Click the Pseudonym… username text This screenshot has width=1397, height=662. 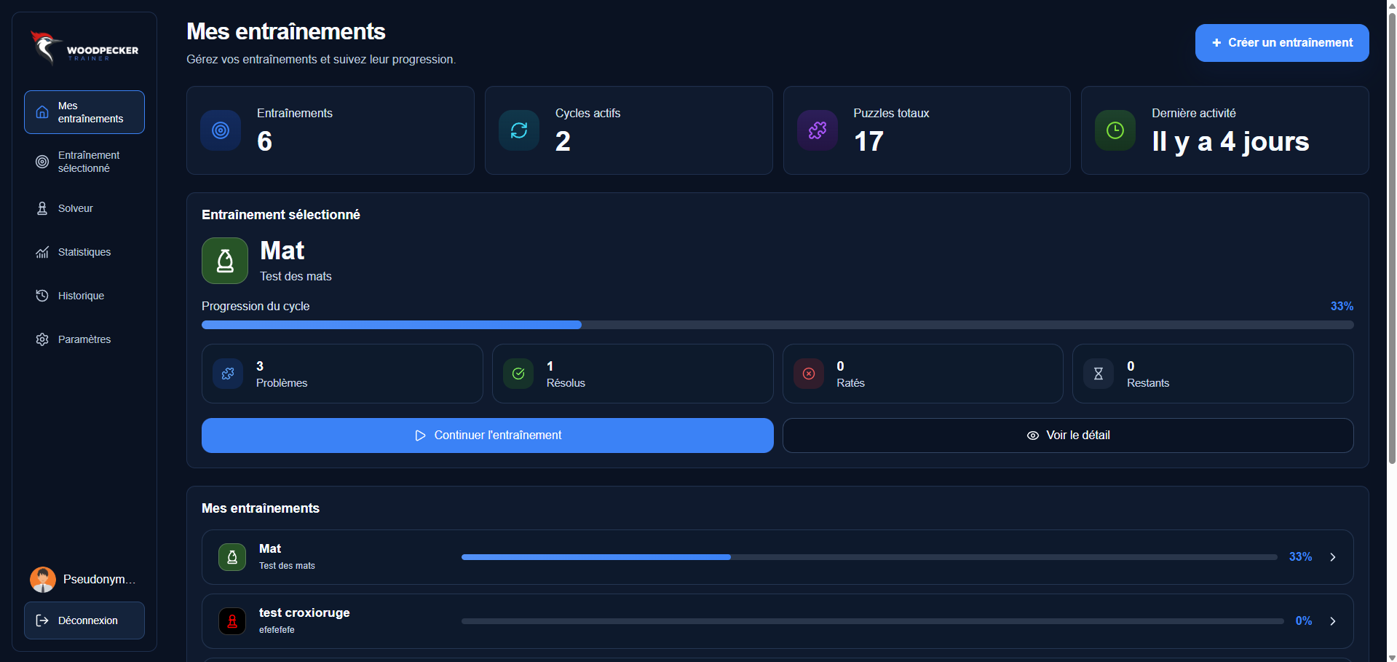(x=100, y=580)
